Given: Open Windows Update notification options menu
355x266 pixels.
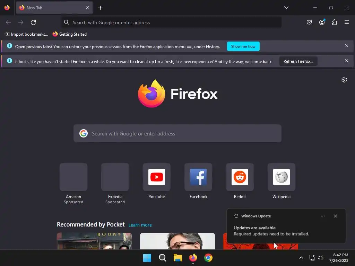Looking at the screenshot, I should (x=323, y=216).
